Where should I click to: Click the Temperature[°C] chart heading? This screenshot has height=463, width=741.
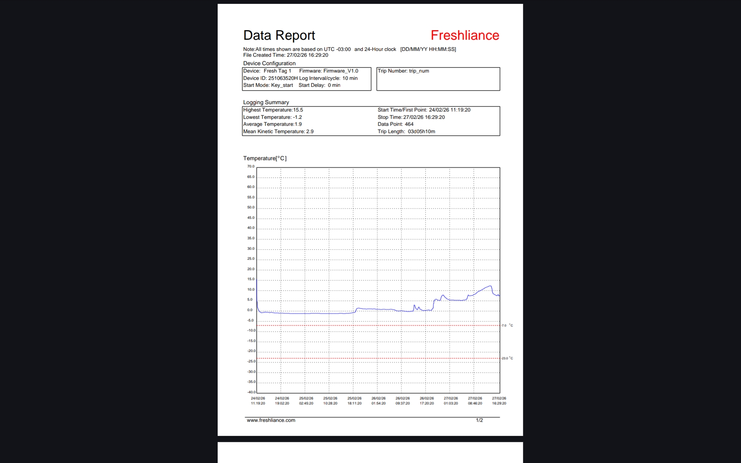point(265,159)
